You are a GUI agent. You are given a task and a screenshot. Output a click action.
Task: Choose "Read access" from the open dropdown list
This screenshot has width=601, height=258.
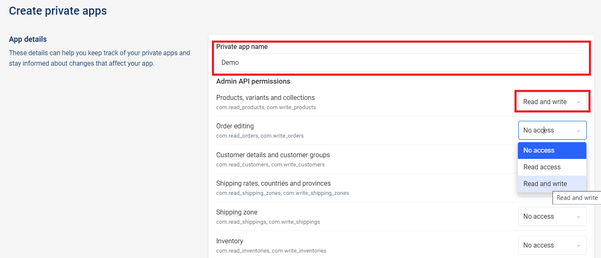pyautogui.click(x=552, y=167)
